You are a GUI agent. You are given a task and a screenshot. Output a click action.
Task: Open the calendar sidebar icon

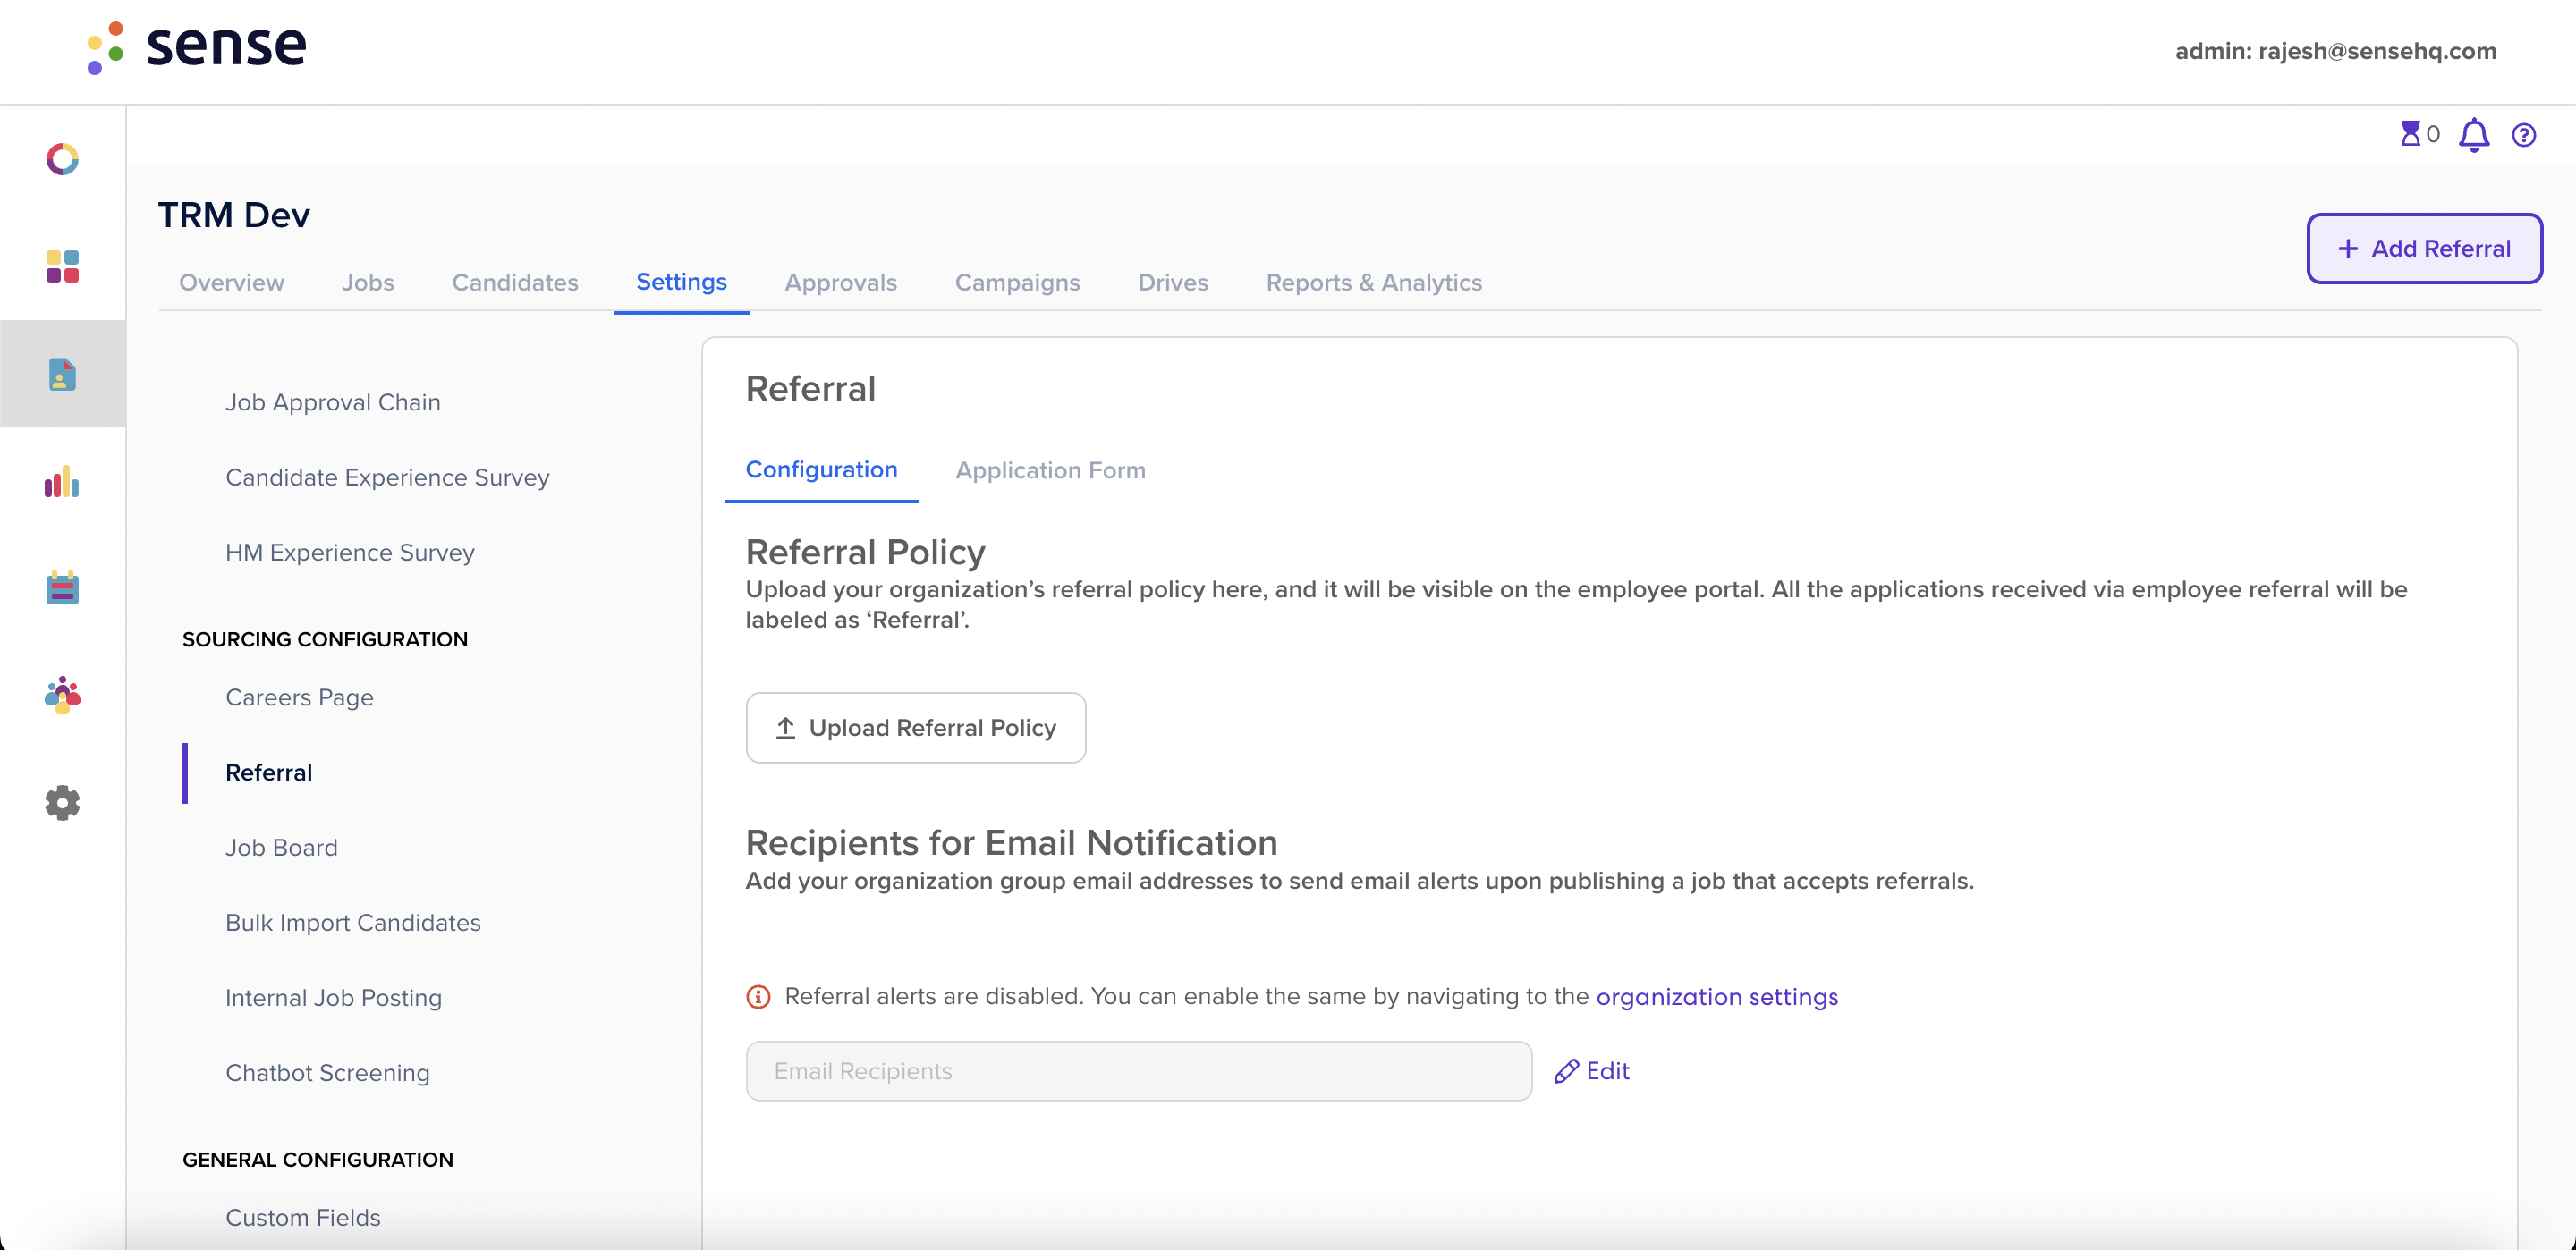[x=62, y=588]
